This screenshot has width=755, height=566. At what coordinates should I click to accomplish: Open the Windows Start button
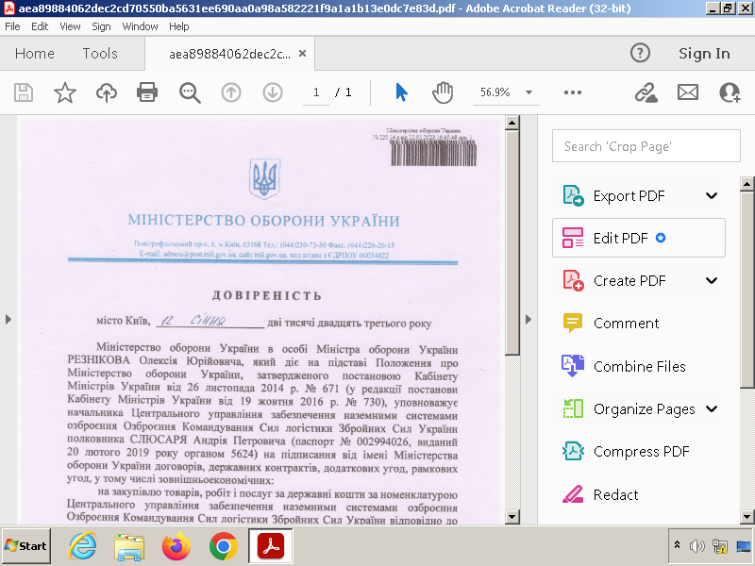tap(26, 546)
